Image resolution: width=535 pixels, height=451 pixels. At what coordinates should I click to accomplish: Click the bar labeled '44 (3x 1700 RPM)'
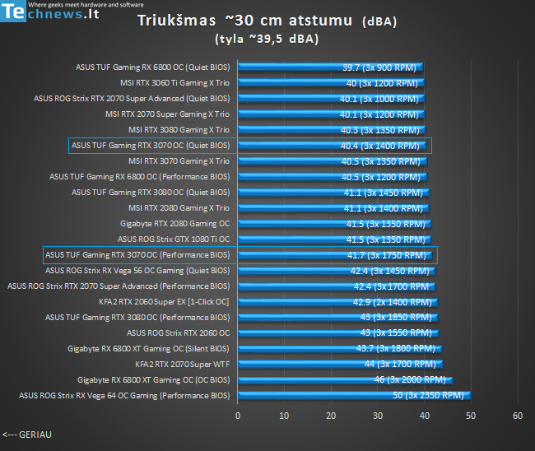click(x=341, y=365)
